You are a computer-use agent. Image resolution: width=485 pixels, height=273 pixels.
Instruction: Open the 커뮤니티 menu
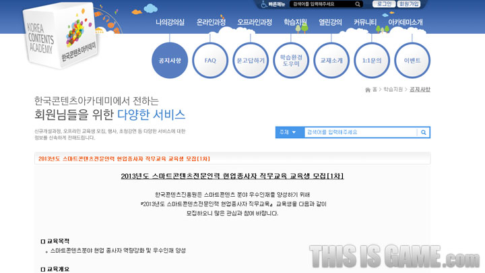pos(365,22)
